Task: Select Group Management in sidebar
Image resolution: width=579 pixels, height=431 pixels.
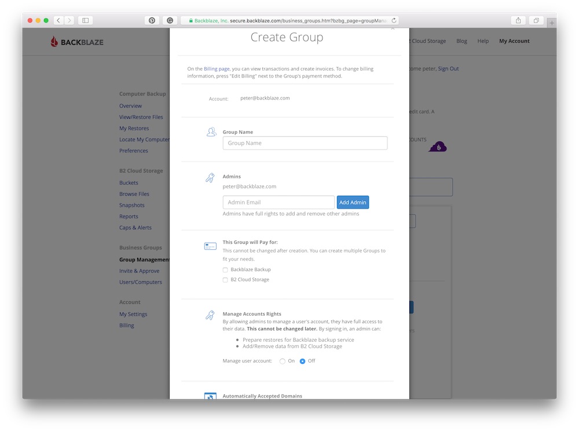Action: tap(144, 260)
